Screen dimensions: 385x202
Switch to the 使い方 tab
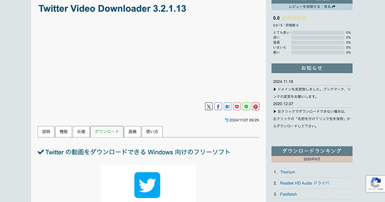pyautogui.click(x=152, y=132)
